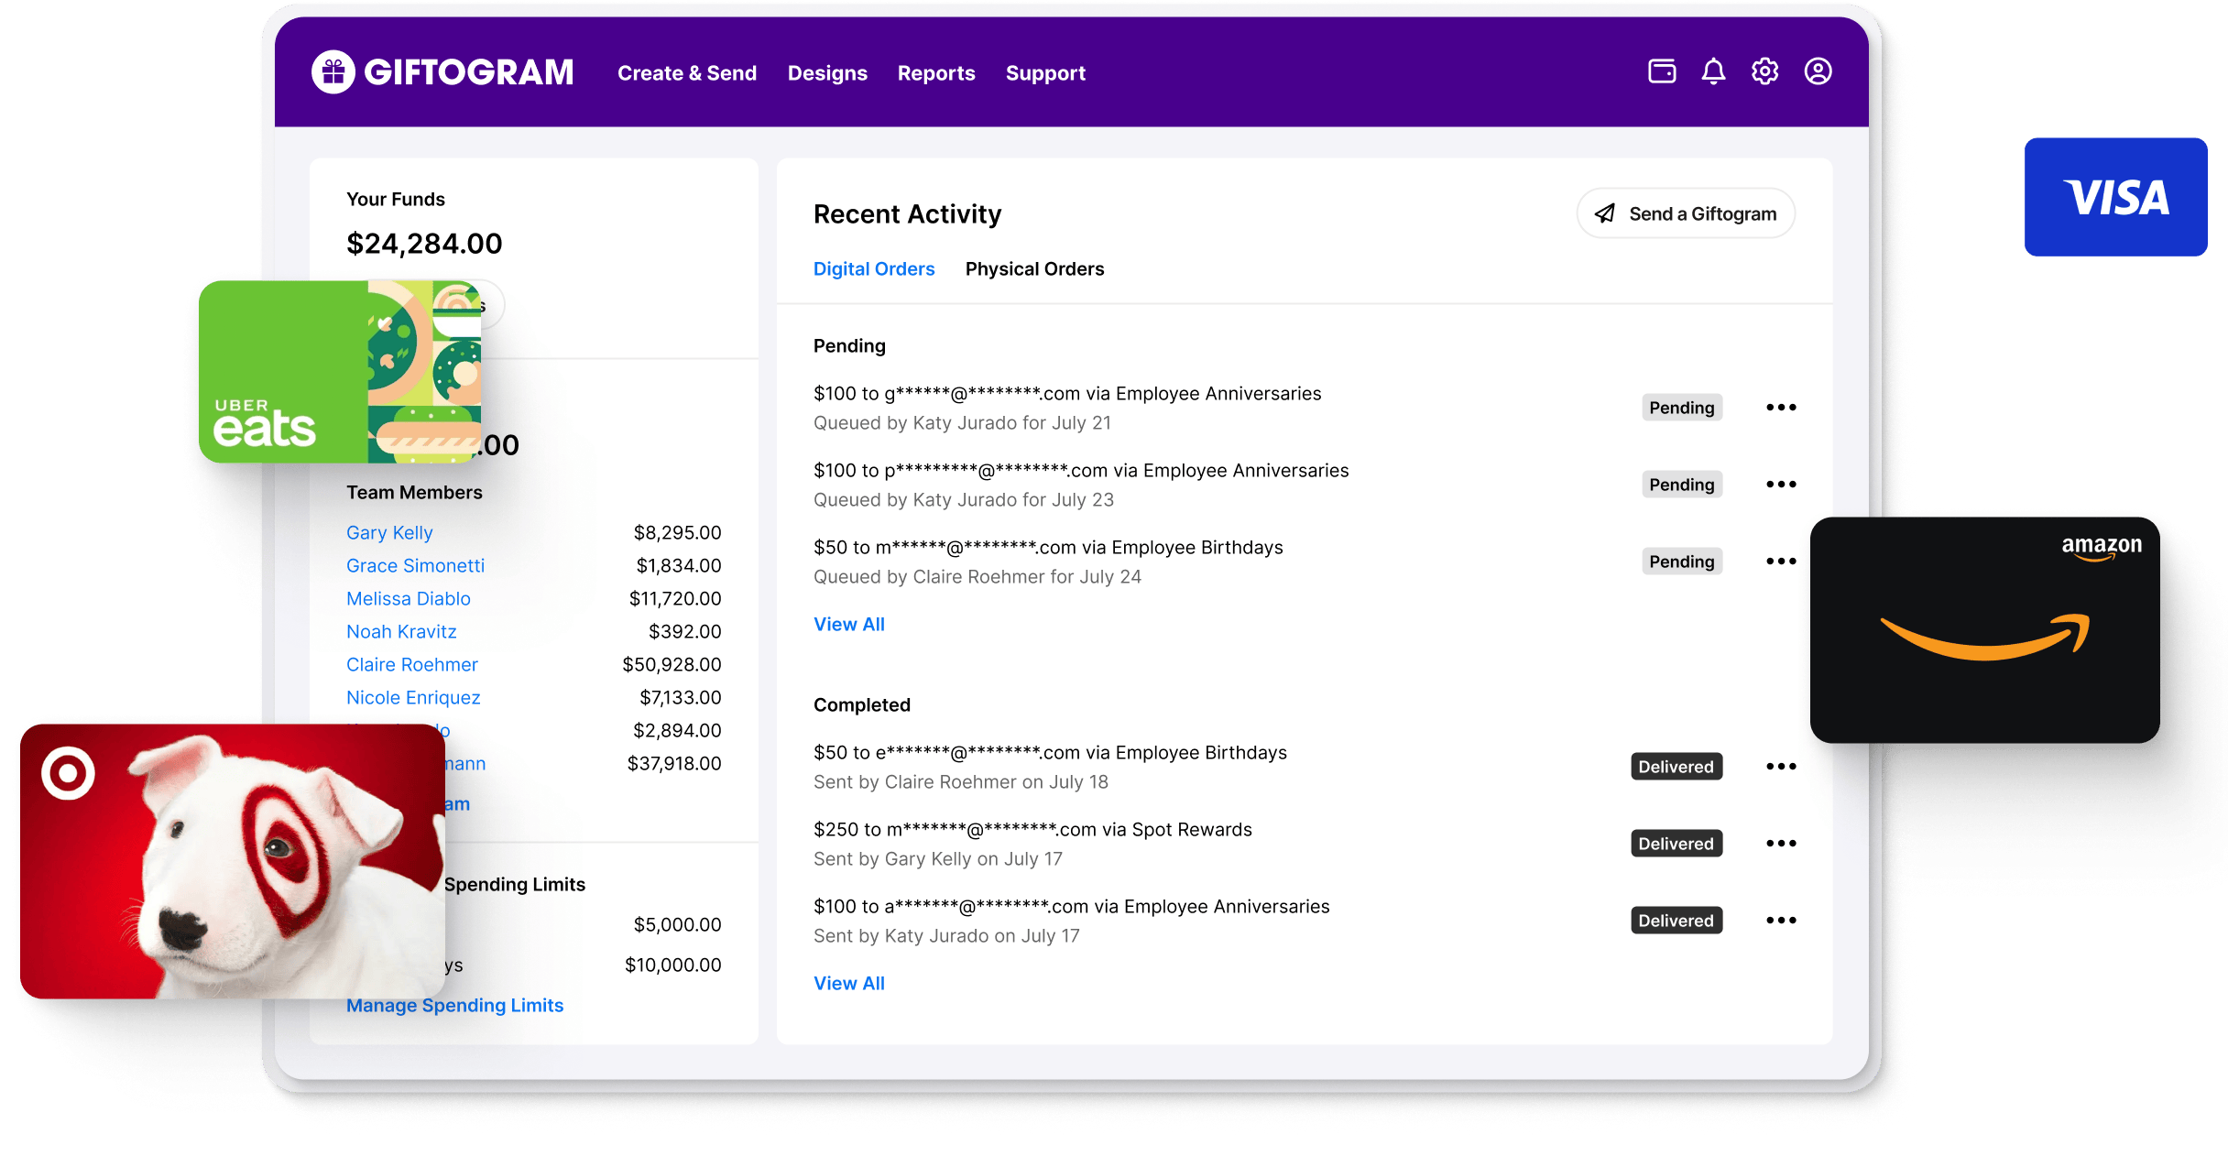The width and height of the screenshot is (2228, 1156).
Task: Open the wallet icon in header
Action: coord(1662,71)
